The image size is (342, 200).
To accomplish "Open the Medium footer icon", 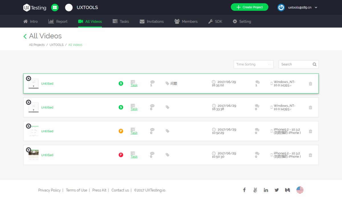I will tap(288, 190).
